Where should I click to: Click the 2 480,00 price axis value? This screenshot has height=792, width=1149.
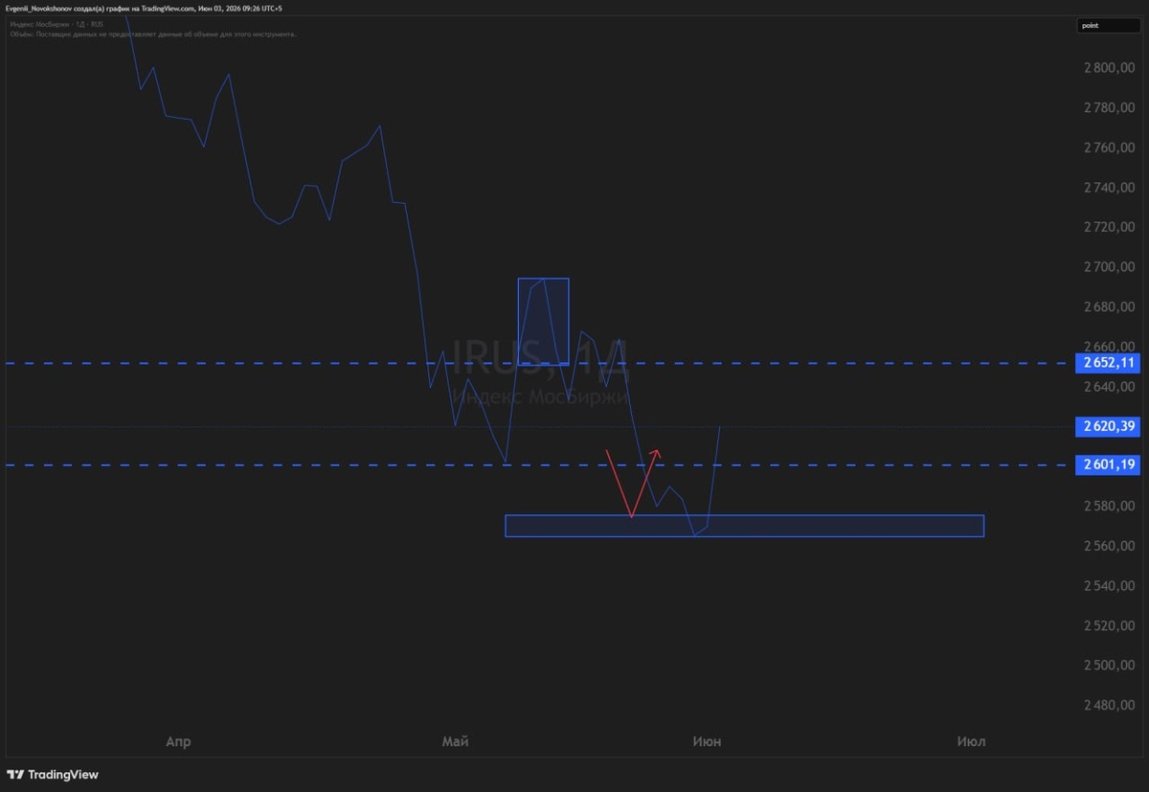[1110, 705]
